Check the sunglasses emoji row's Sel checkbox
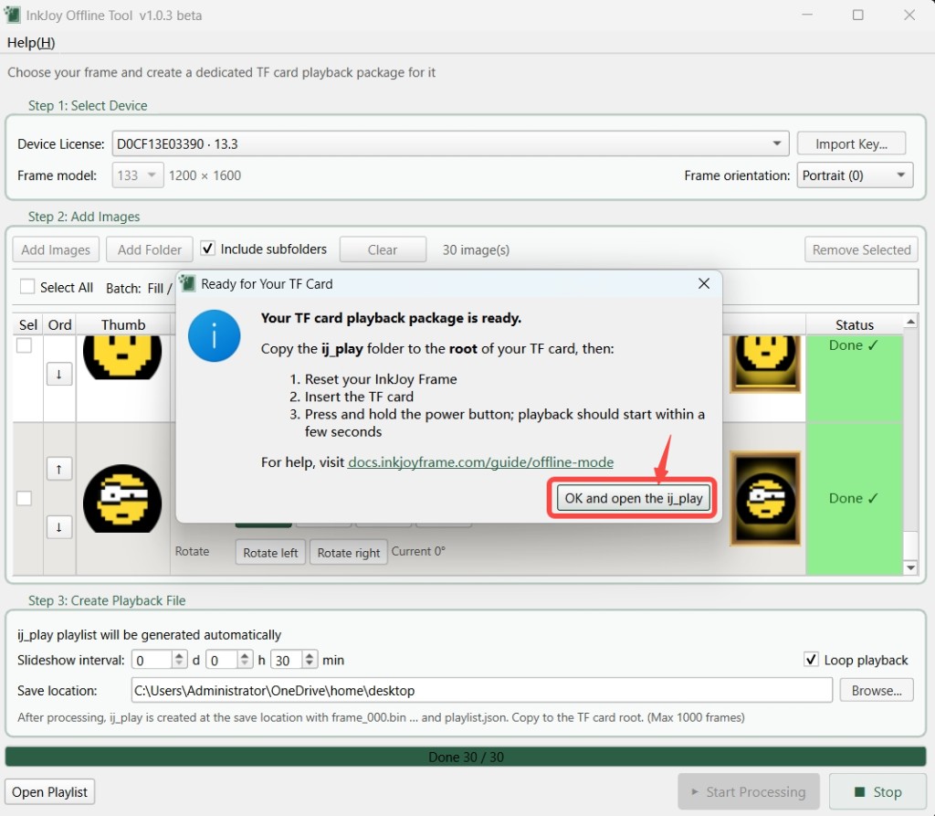 coord(24,498)
